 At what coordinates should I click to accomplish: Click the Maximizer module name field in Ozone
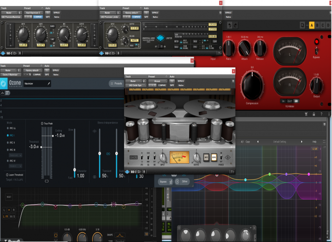[x=37, y=83]
